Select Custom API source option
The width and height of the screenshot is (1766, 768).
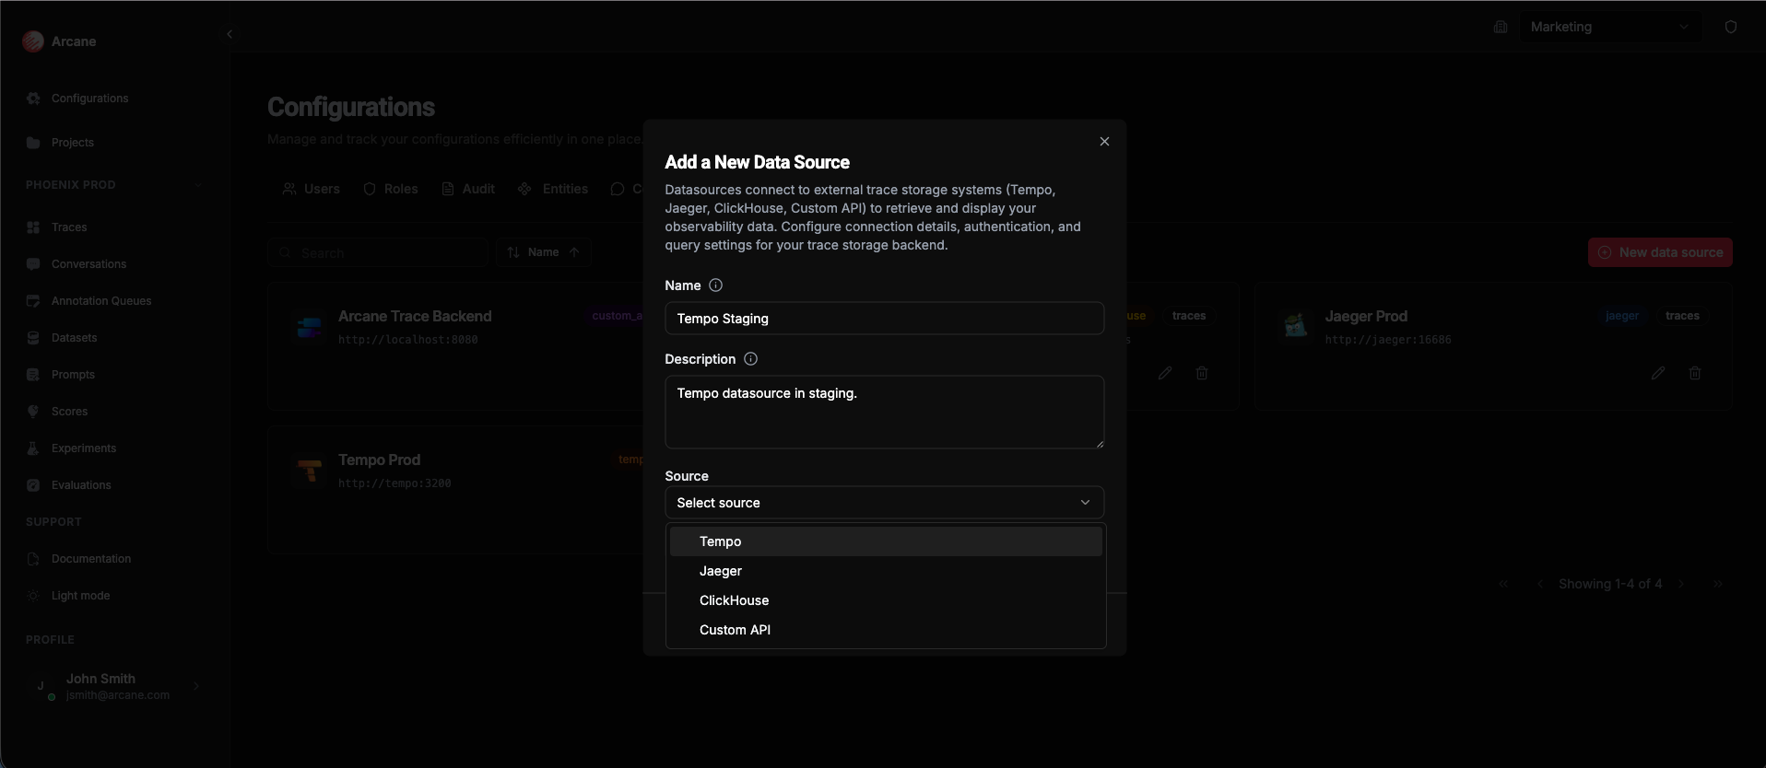click(x=885, y=630)
